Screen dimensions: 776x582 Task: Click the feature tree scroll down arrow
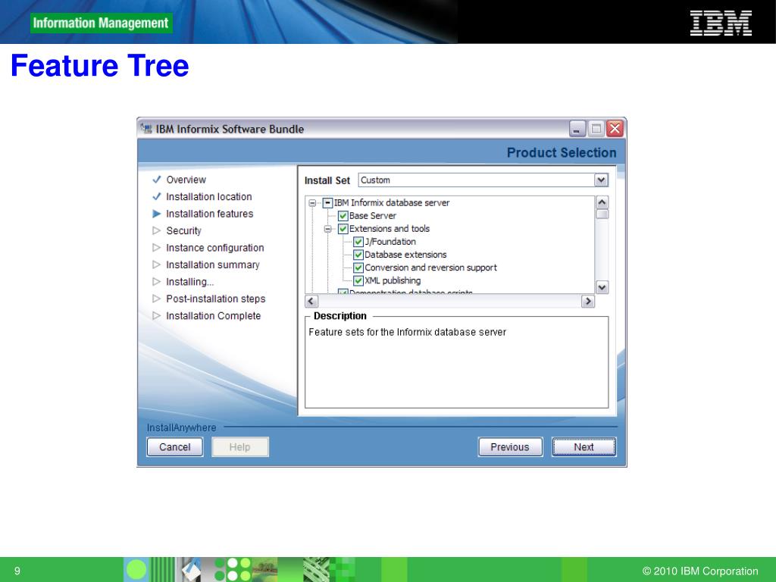pos(602,287)
